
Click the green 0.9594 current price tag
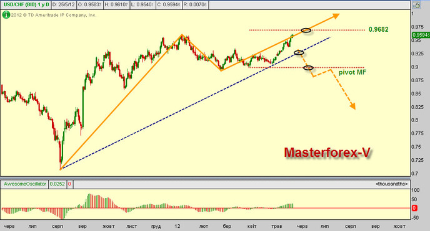[421, 35]
